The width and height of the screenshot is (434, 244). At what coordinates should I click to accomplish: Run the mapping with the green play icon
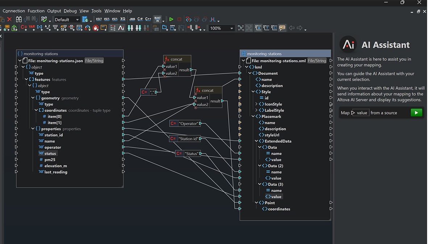(x=171, y=19)
